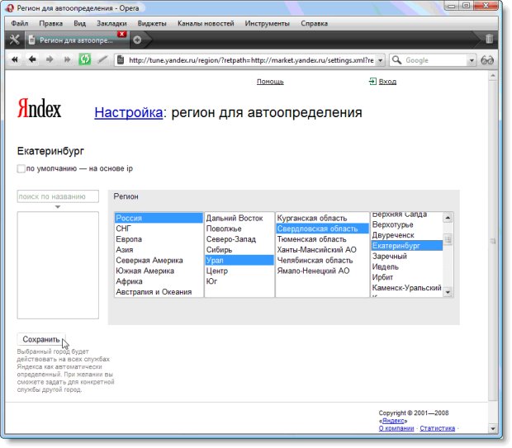Close the current tab with red X
512x448 pixels.
pos(121,34)
